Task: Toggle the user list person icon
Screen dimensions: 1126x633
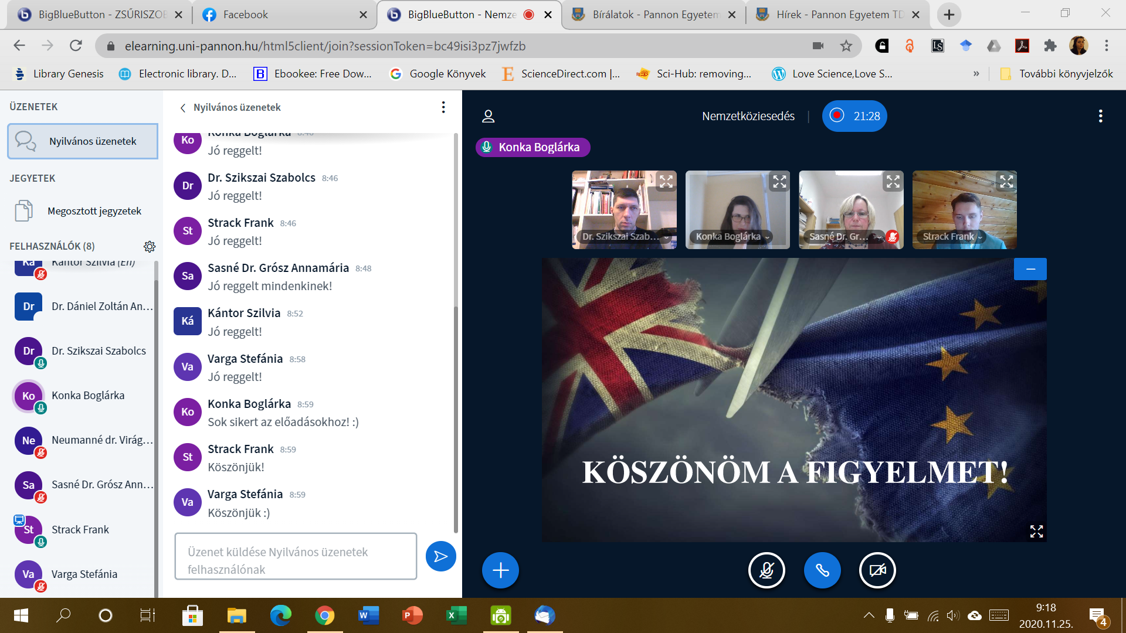Action: (x=488, y=116)
